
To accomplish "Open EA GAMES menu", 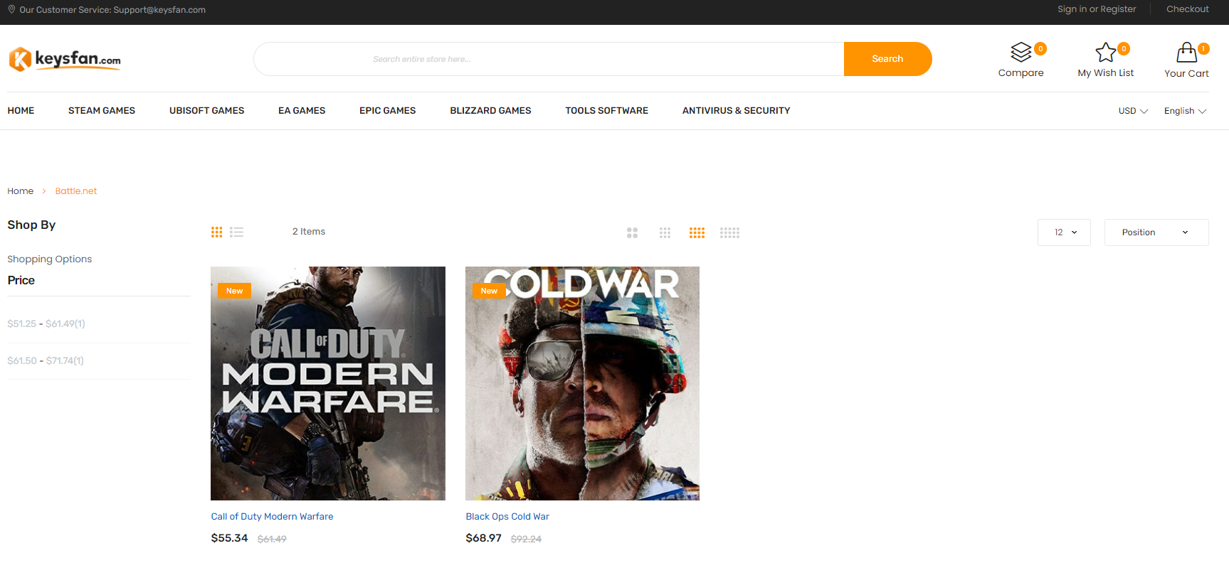I will (302, 111).
